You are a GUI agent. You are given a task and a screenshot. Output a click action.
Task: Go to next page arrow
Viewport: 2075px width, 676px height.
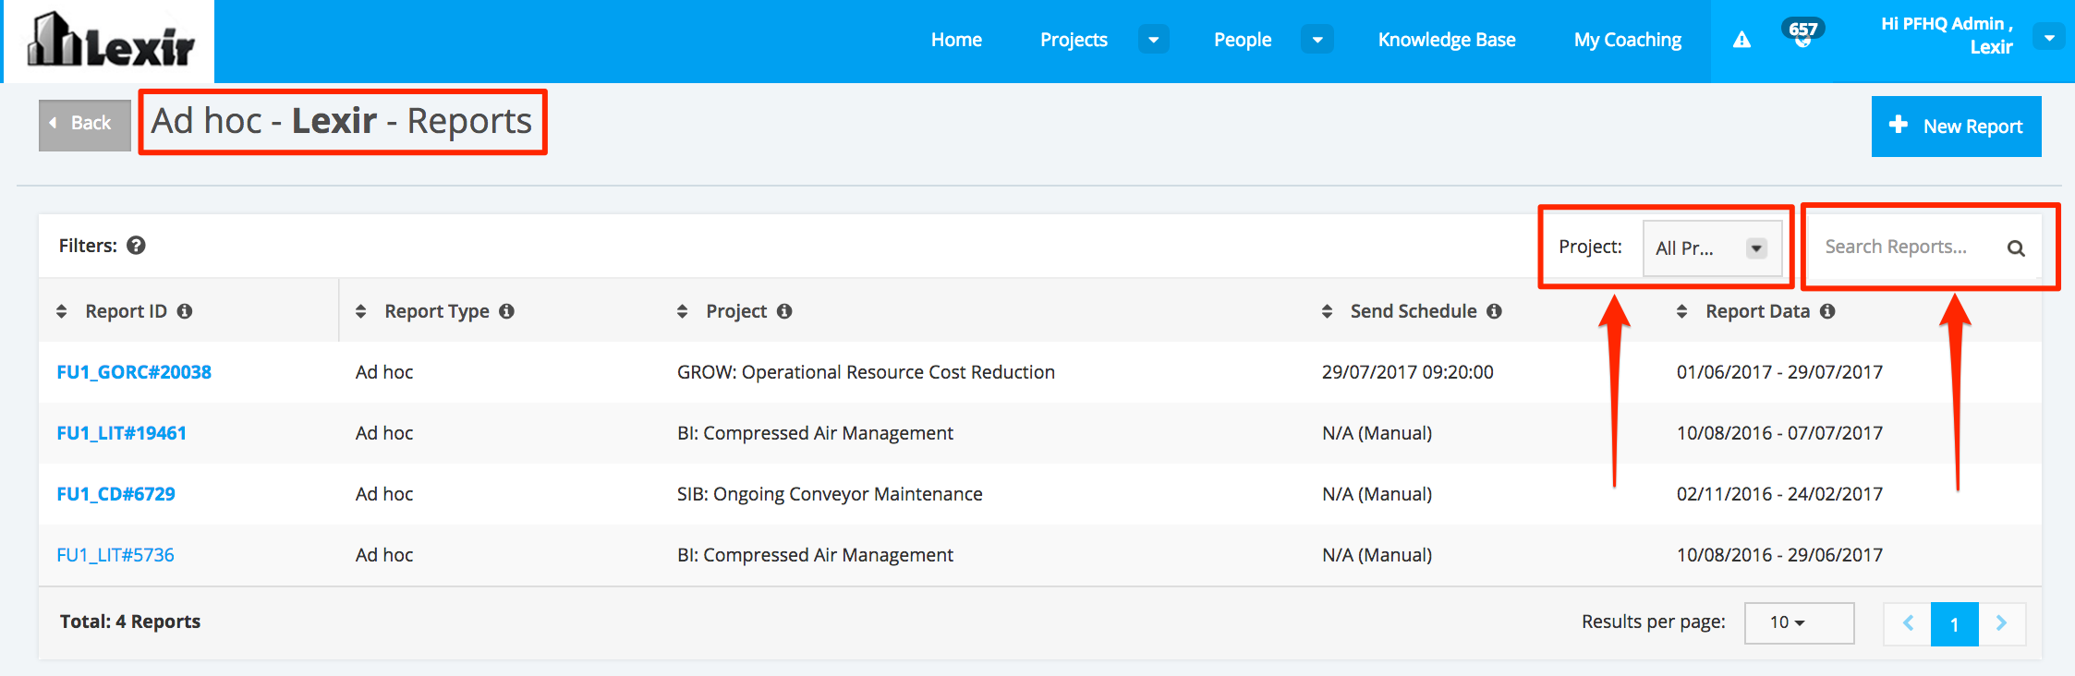coord(2002,623)
